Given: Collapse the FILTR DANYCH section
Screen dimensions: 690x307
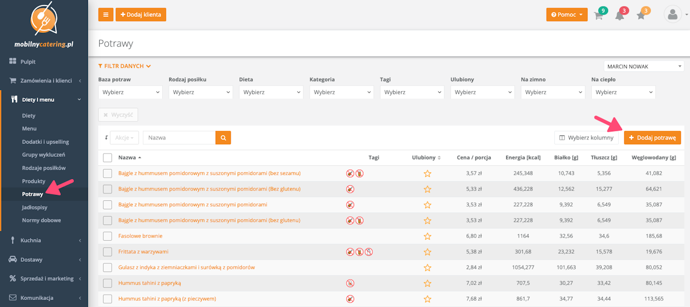Looking at the screenshot, I should [125, 66].
